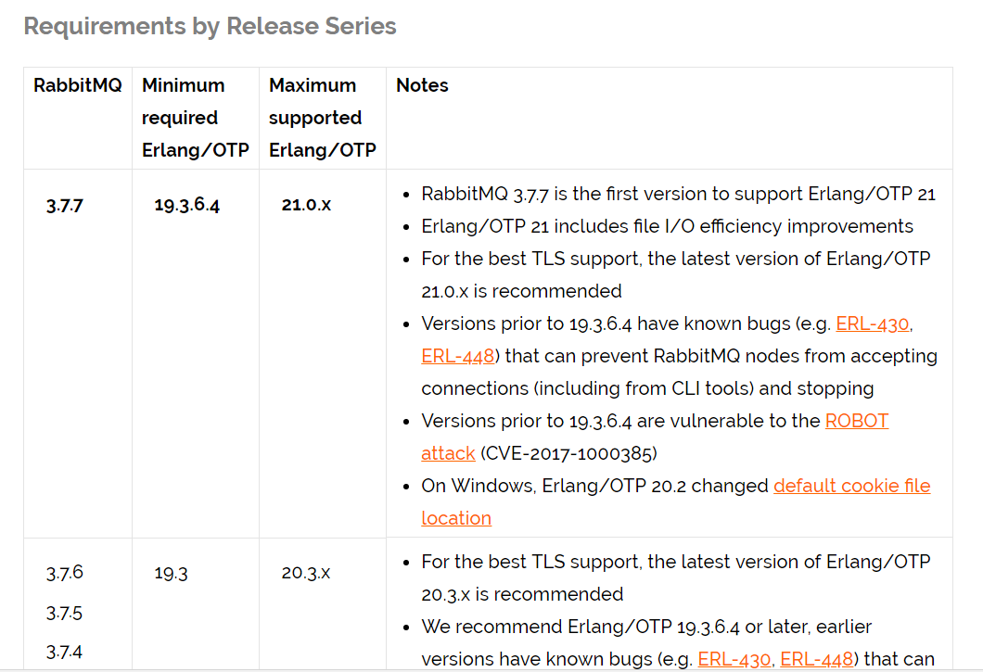The width and height of the screenshot is (983, 672).
Task: Click the 19.3 minimum version cell
Action: [x=172, y=573]
